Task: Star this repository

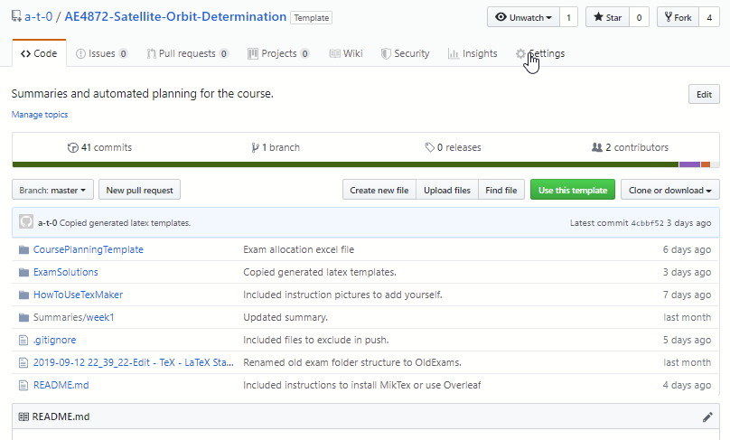Action: 607,17
